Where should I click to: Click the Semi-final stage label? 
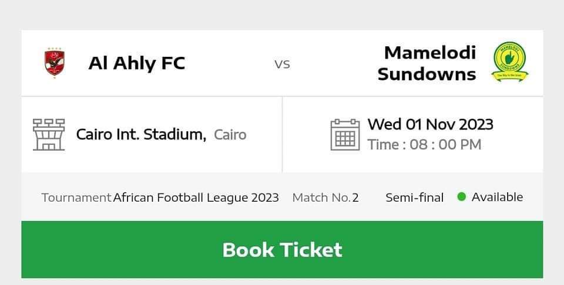[414, 198]
